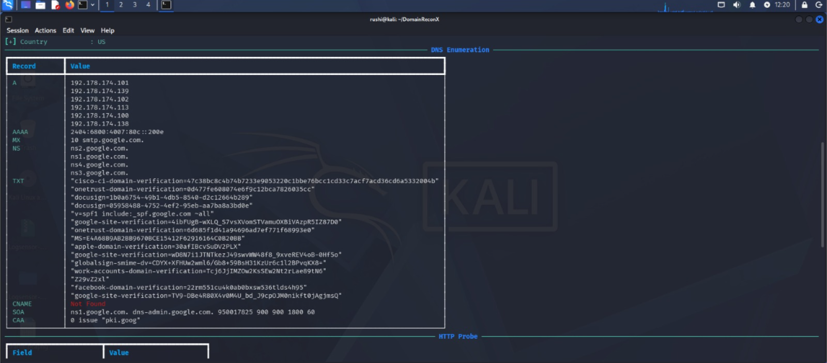Click the IP address 192.178.174.139
The height and width of the screenshot is (363, 827).
100,91
